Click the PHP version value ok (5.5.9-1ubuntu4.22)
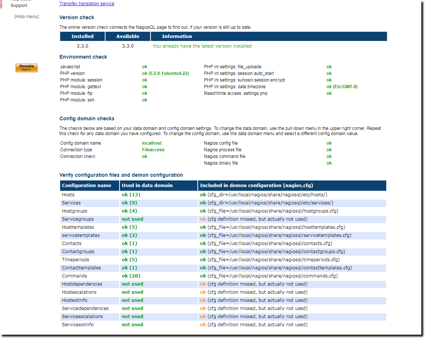This screenshot has width=425, height=338. pyautogui.click(x=165, y=73)
